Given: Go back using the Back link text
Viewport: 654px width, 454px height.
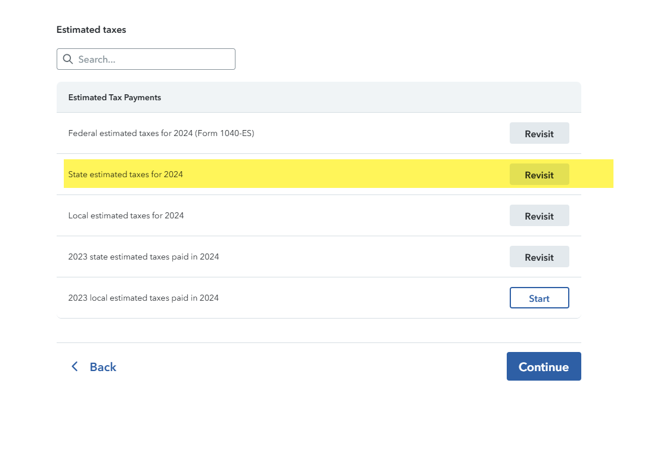Looking at the screenshot, I should [103, 367].
